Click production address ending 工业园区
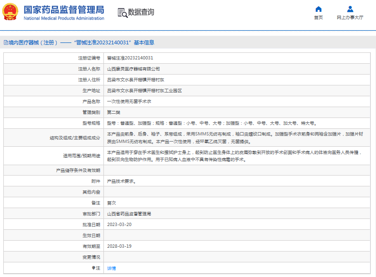Viewport: 376px width, 277px height. click(x=145, y=91)
